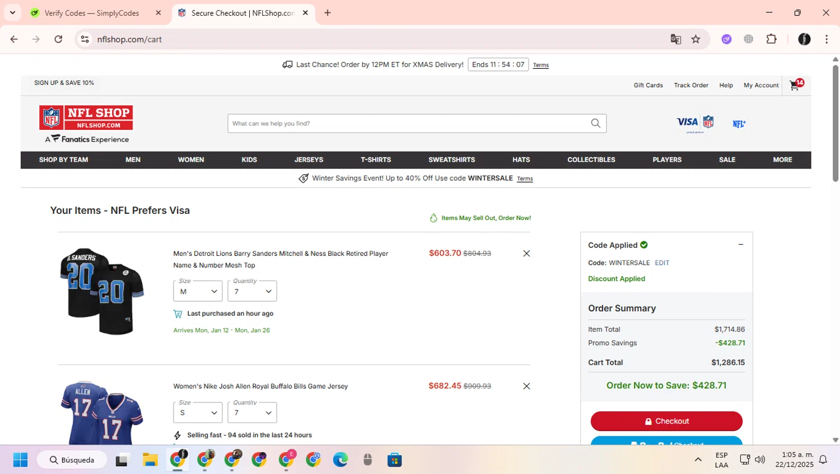The height and width of the screenshot is (474, 840).
Task: Open the Quantity dropdown for Josh Allen jersey
Action: [x=252, y=412]
